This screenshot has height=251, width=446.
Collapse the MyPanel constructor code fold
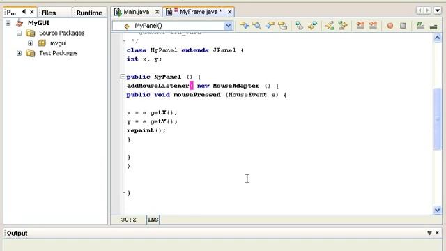(123, 77)
